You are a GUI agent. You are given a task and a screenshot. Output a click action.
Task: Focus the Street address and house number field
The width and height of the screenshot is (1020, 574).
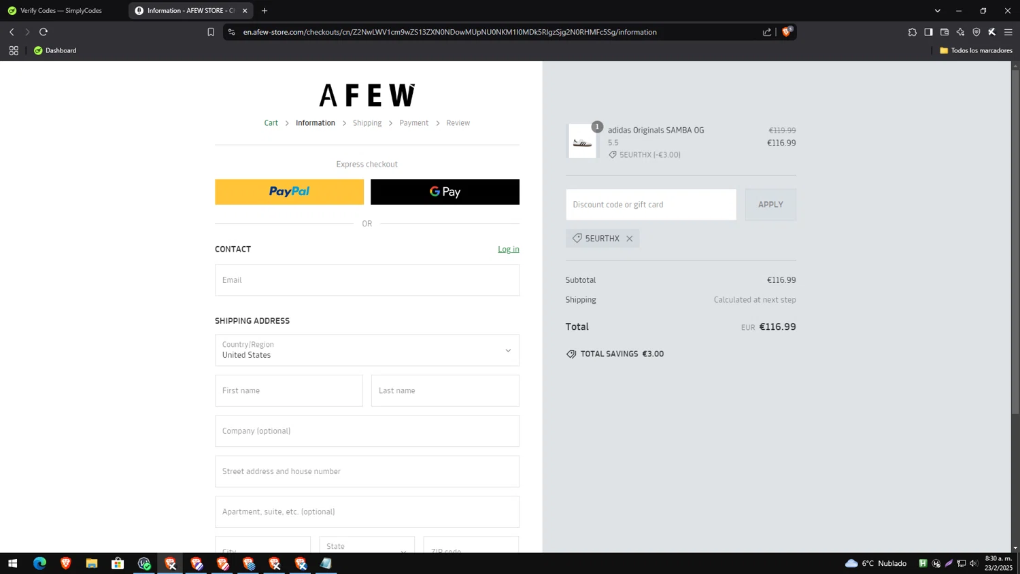click(367, 471)
